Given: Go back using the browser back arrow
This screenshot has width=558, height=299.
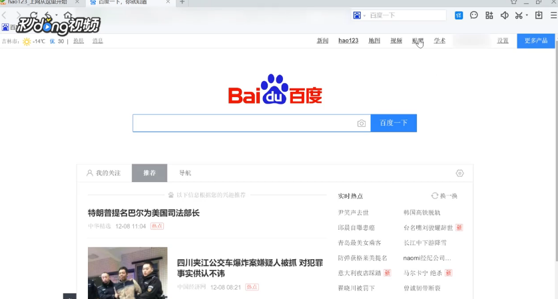Looking at the screenshot, I should 4,15.
